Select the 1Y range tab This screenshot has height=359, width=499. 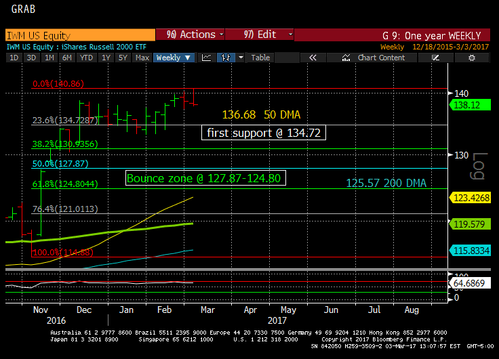106,58
